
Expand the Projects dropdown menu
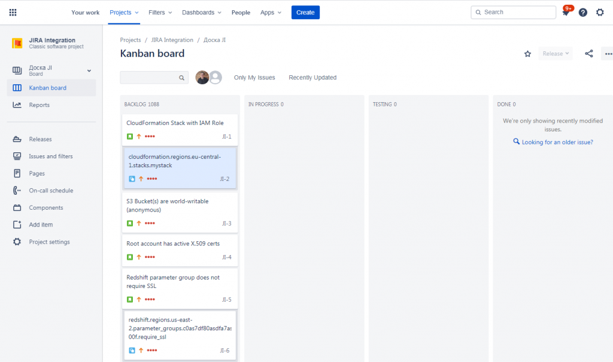pos(124,13)
